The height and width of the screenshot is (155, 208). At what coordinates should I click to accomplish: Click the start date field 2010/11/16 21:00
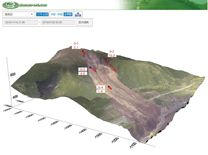[x=21, y=22]
